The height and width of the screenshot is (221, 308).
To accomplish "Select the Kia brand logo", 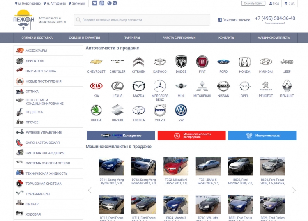I will click(x=96, y=86).
